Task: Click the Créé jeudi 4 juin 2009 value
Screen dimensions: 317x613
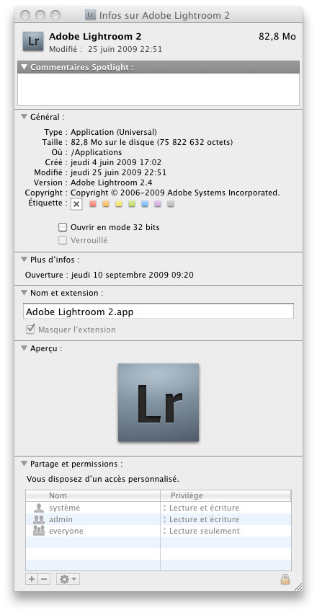Action: (115, 162)
